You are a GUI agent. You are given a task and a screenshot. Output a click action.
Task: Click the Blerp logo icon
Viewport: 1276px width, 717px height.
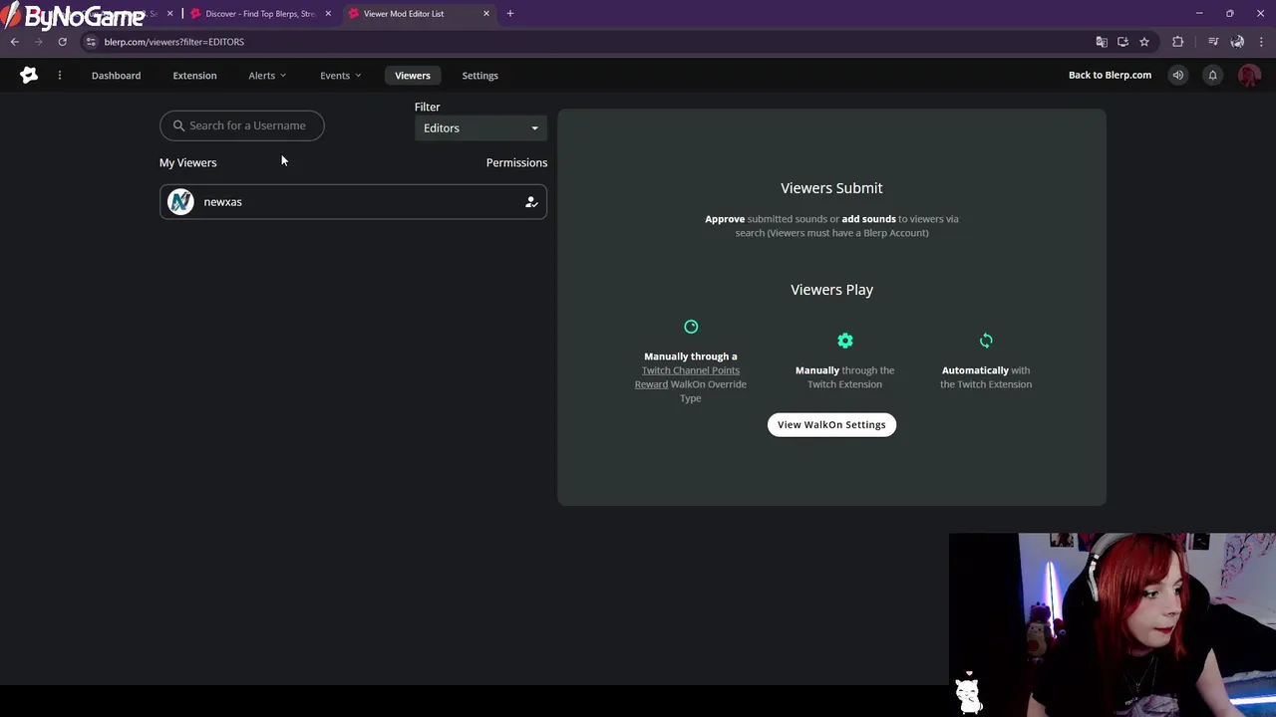[x=29, y=75]
